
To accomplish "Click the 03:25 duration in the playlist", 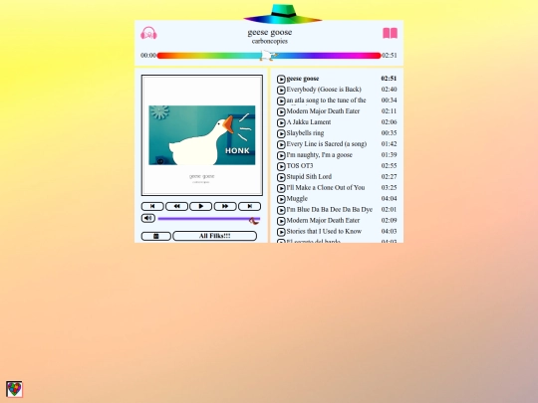I will pos(390,188).
